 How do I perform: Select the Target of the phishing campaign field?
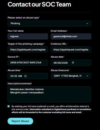pyautogui.click(x=28, y=49)
